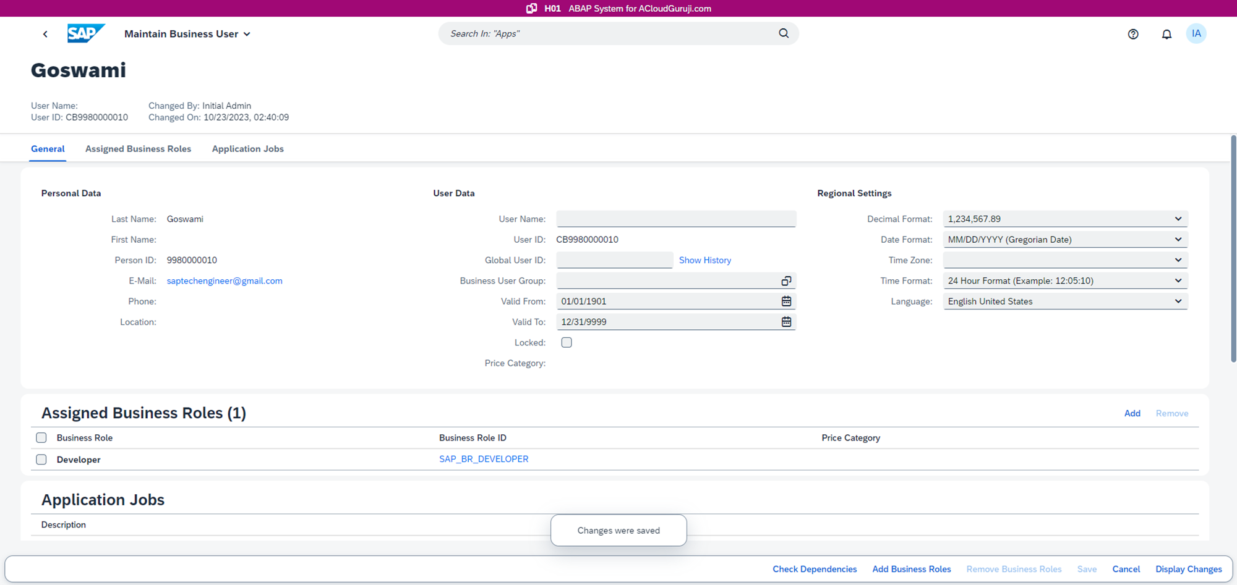Open Valid From calendar picker
The height and width of the screenshot is (585, 1237).
click(786, 301)
